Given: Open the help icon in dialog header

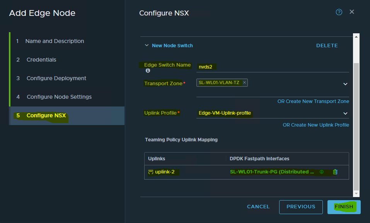Looking at the screenshot, I should [x=339, y=12].
